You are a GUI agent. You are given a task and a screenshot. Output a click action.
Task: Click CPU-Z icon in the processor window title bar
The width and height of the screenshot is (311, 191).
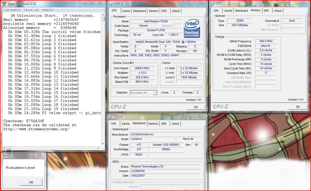(111, 4)
